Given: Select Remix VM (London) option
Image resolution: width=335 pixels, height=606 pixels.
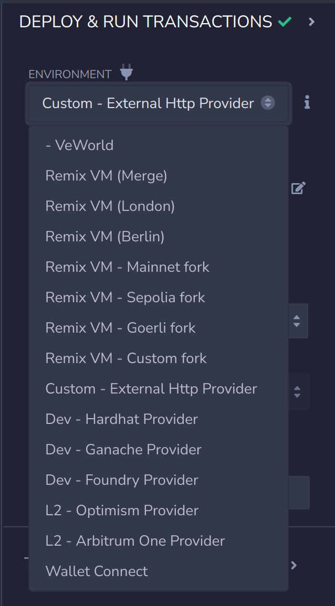Looking at the screenshot, I should [110, 206].
